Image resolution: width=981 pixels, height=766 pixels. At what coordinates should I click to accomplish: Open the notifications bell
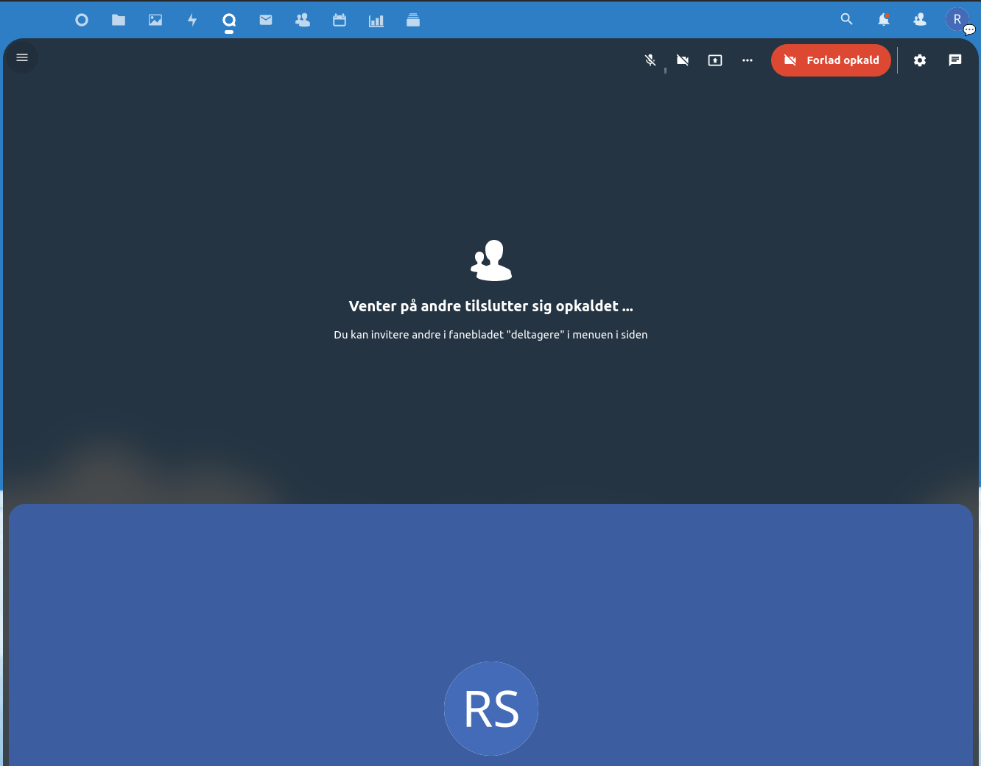pos(884,20)
